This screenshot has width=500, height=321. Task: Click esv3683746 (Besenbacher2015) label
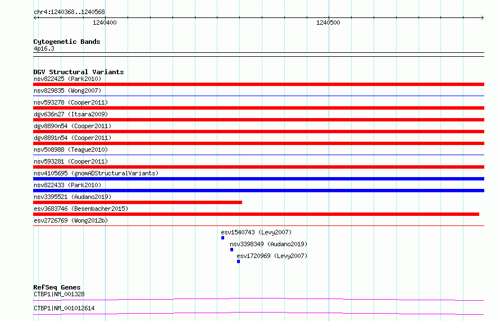pyautogui.click(x=81, y=209)
